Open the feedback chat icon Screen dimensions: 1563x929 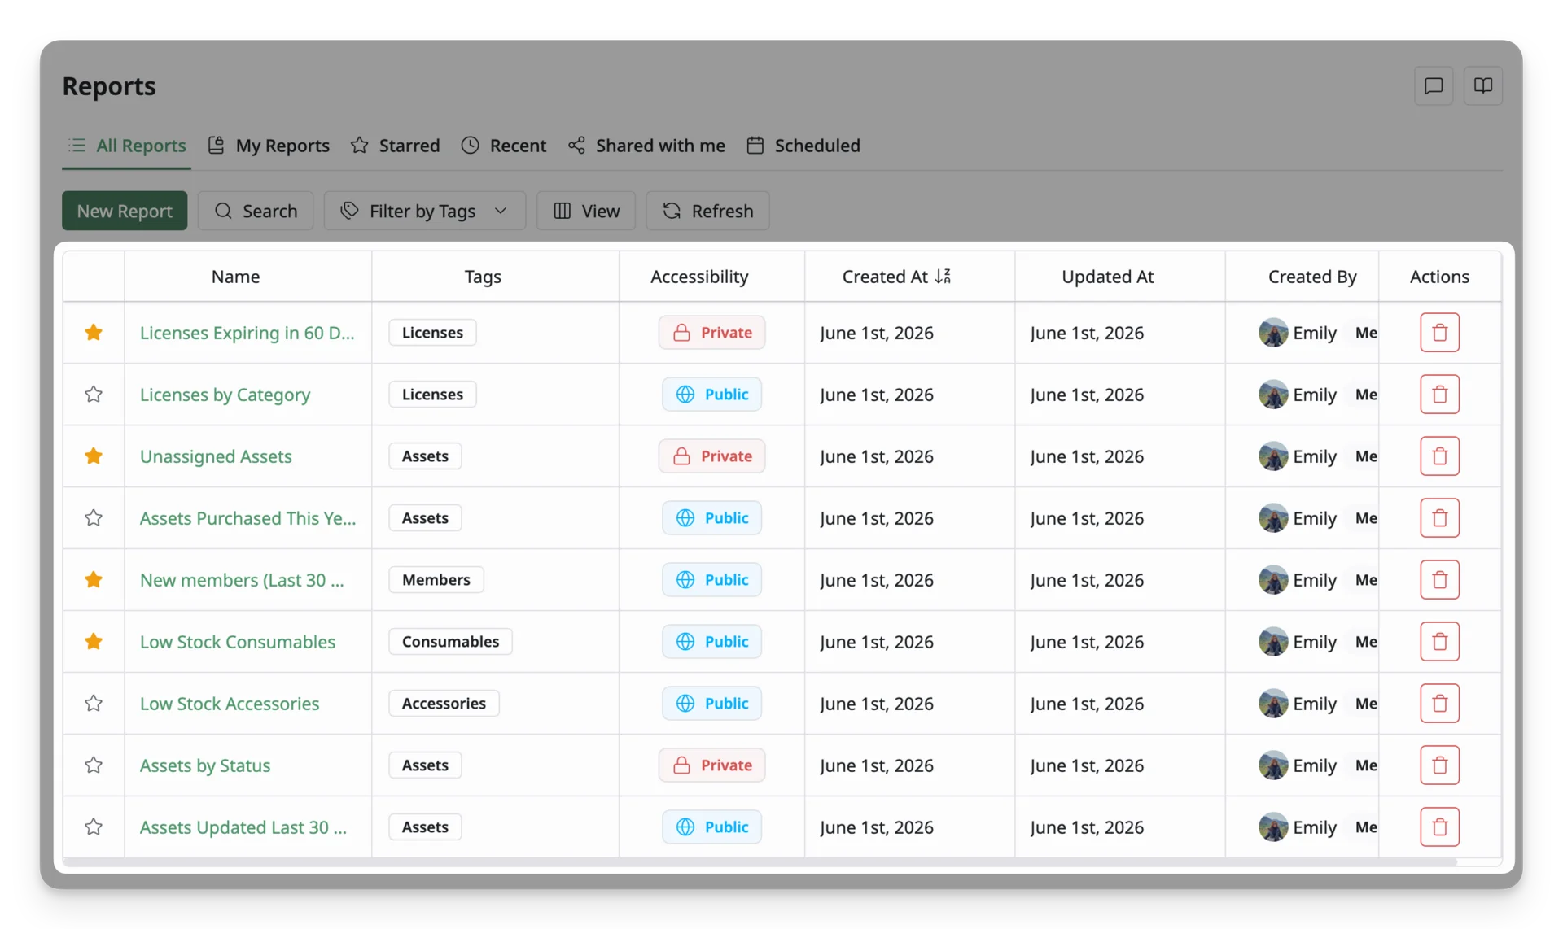(x=1434, y=85)
